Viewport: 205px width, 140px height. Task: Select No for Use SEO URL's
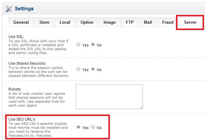coord(93,127)
